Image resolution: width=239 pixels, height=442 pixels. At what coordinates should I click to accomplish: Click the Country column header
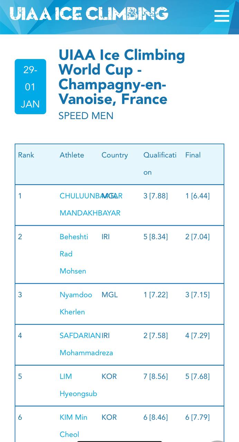tap(115, 155)
